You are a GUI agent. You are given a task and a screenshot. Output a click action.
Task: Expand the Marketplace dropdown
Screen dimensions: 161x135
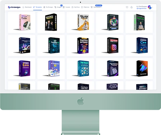point(96,7)
